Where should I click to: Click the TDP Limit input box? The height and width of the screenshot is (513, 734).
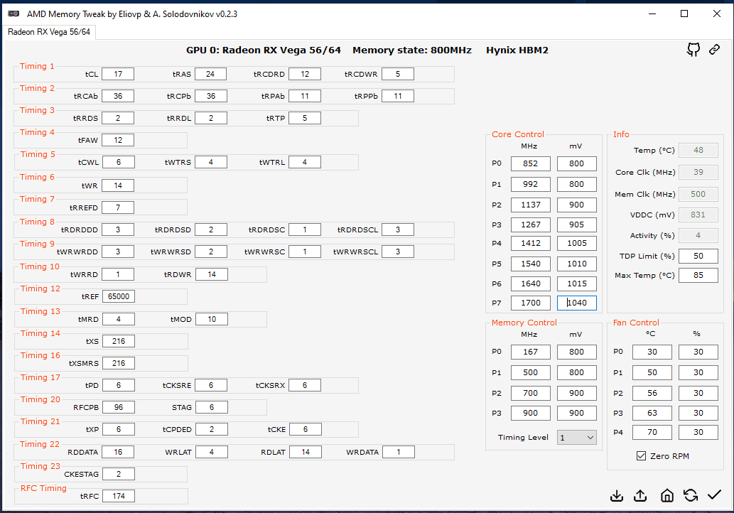click(x=698, y=256)
